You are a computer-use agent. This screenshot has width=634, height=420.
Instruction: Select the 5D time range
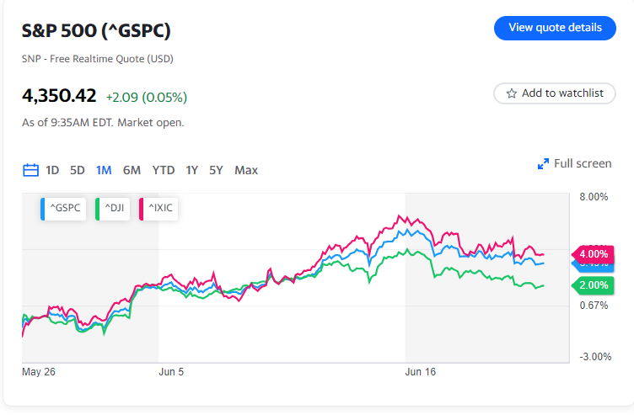(x=78, y=170)
